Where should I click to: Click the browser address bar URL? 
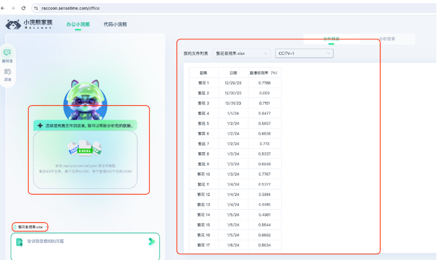coord(71,8)
